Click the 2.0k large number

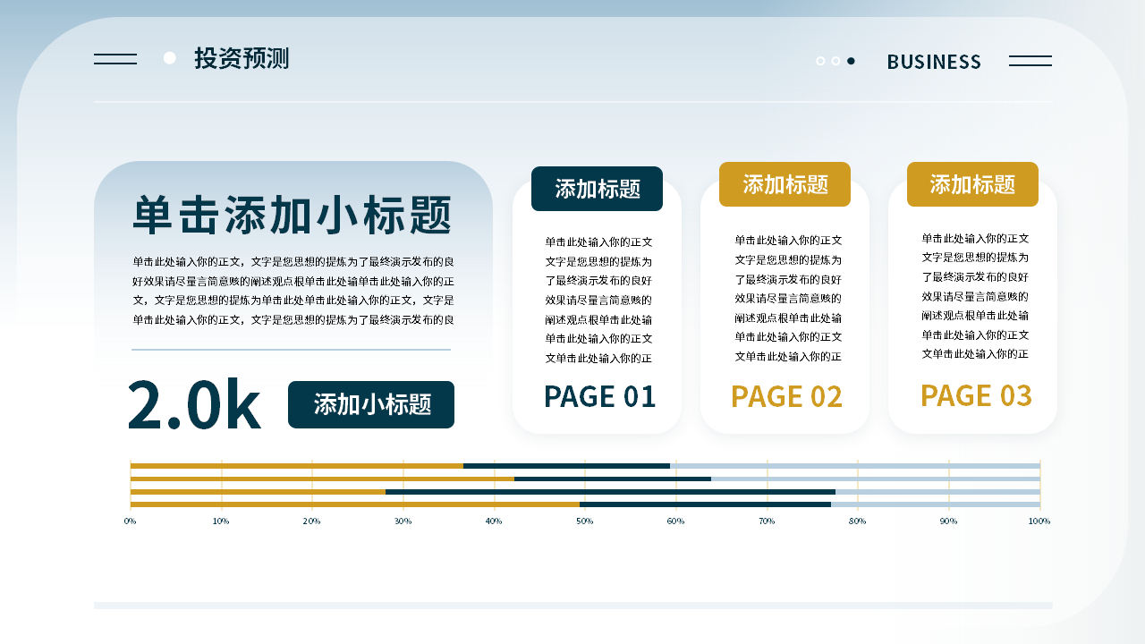(194, 404)
